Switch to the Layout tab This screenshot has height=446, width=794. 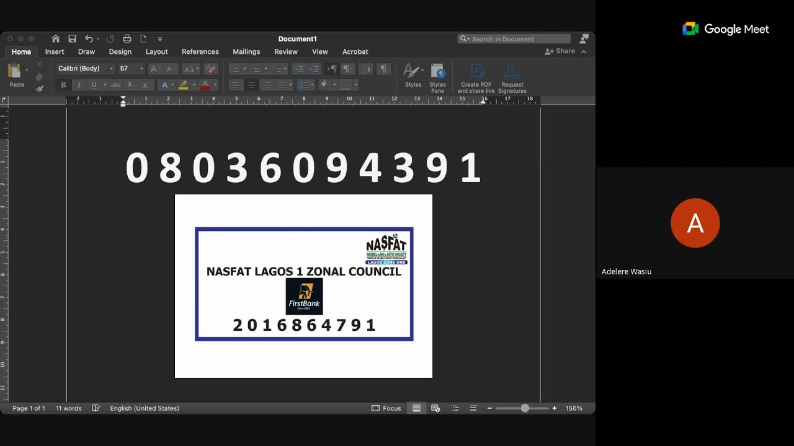click(x=156, y=52)
